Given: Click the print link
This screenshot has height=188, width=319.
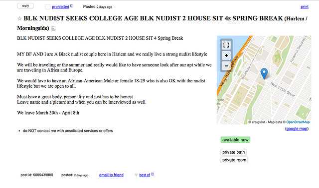Looking at the screenshot, I should click(305, 6).
